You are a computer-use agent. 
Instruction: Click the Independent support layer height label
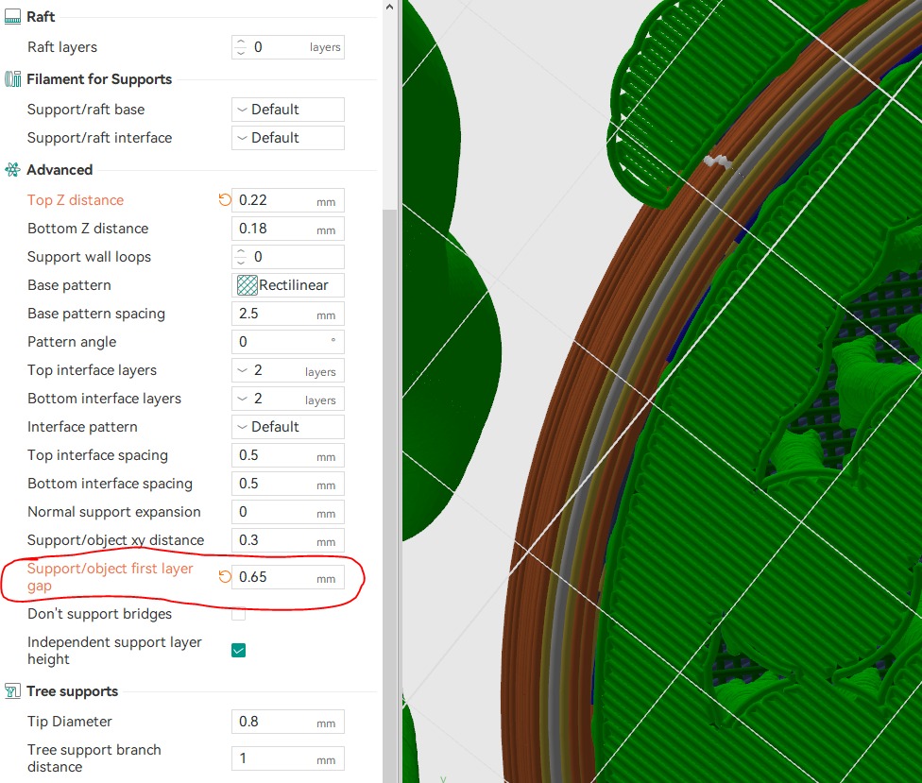114,650
